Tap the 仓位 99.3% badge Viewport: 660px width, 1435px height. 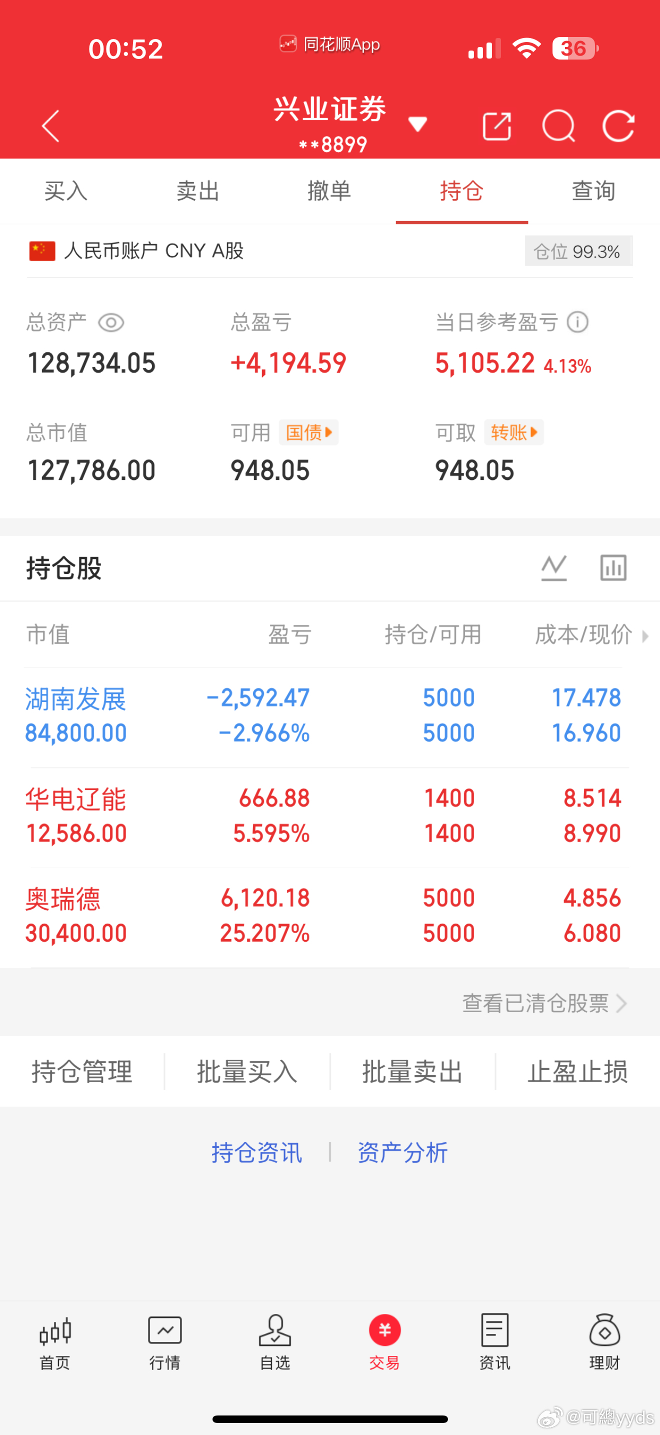point(578,251)
